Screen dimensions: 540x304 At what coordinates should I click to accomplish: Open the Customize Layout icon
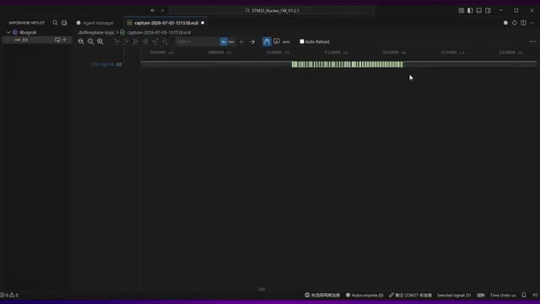[x=462, y=11]
